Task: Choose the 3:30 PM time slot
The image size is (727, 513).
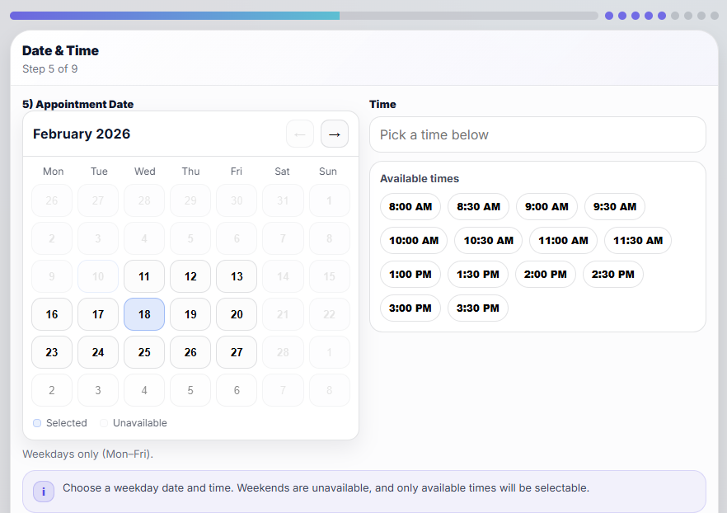Action: coord(478,308)
